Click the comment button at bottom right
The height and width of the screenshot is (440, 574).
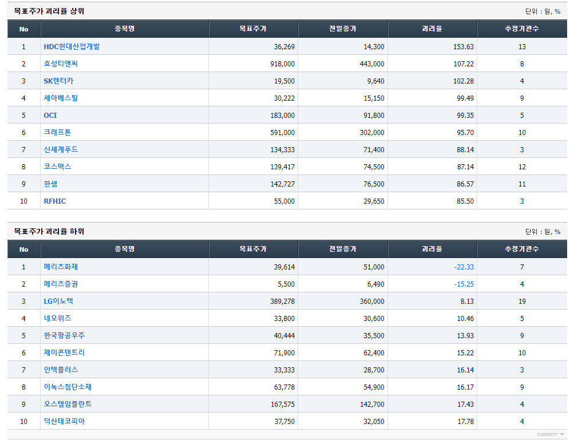551,434
